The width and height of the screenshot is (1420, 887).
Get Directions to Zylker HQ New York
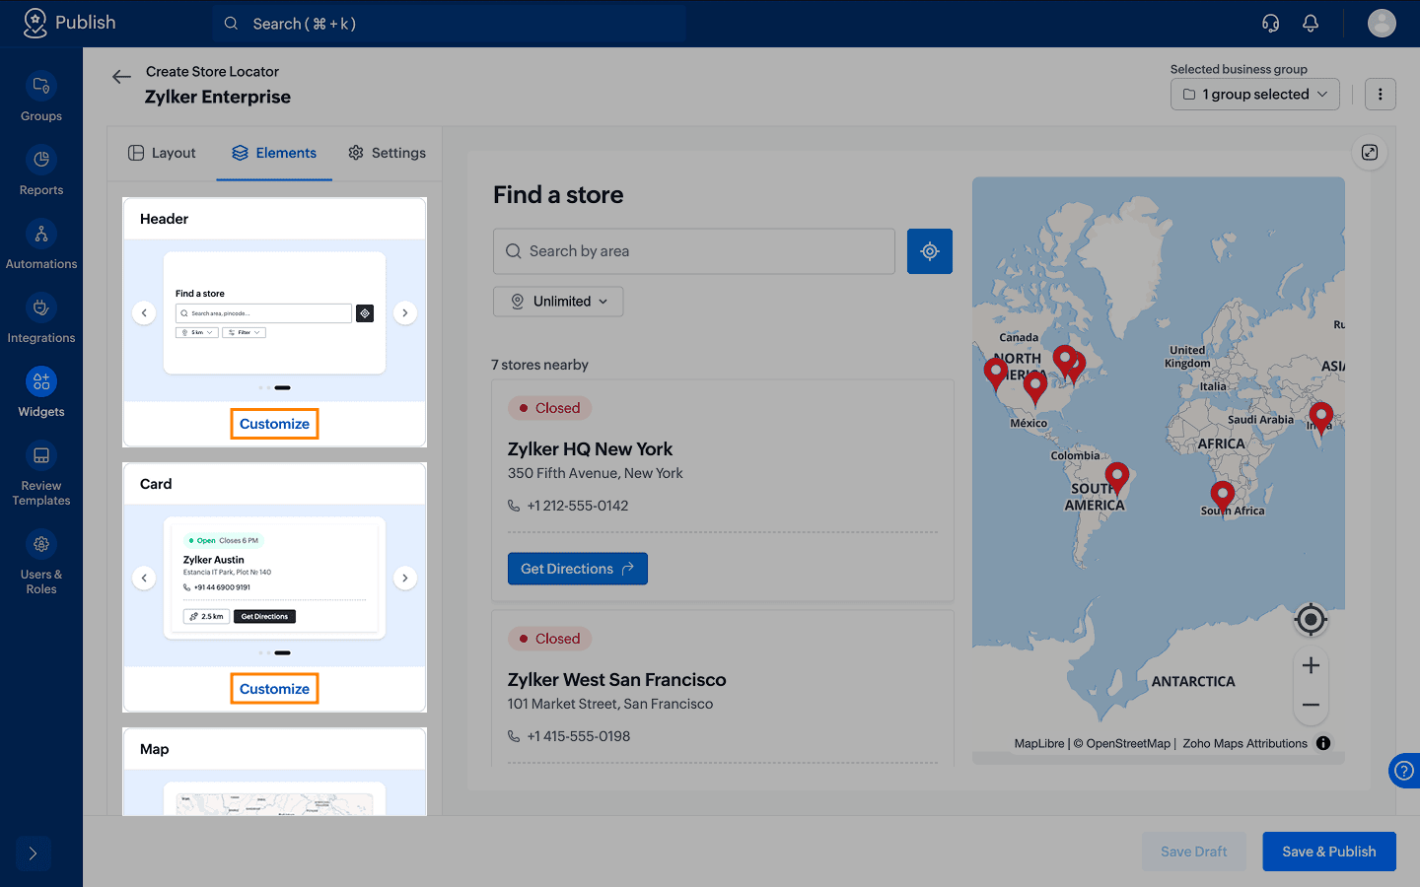click(578, 569)
